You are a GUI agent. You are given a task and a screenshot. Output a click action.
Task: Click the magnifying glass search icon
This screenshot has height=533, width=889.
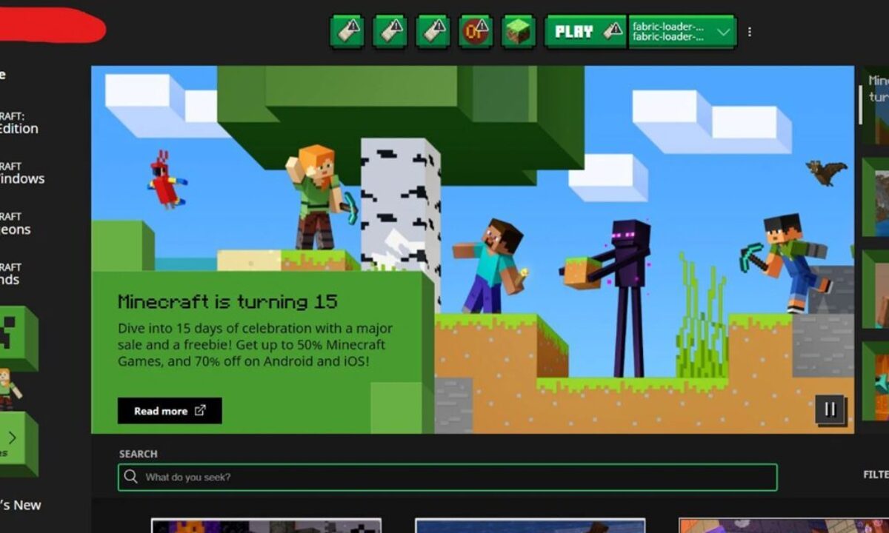click(131, 477)
